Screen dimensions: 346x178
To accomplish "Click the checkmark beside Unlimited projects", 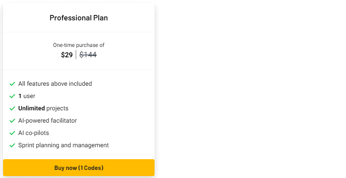I will [12, 108].
